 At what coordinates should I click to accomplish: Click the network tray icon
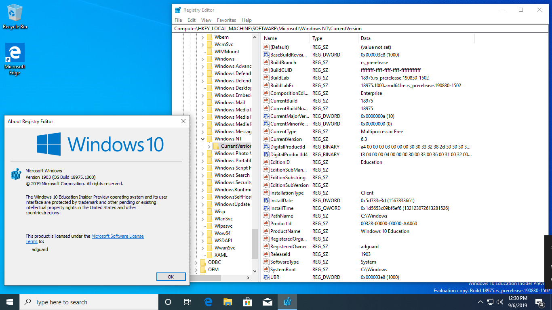pyautogui.click(x=490, y=302)
